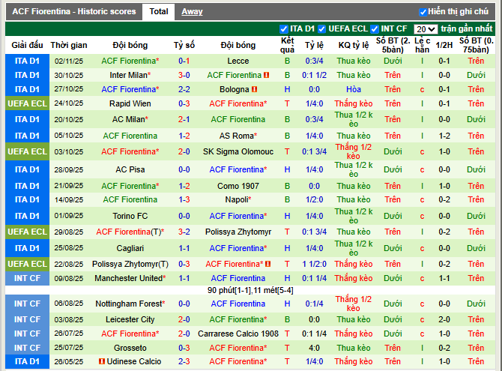Open Lecce team link

click(x=238, y=61)
